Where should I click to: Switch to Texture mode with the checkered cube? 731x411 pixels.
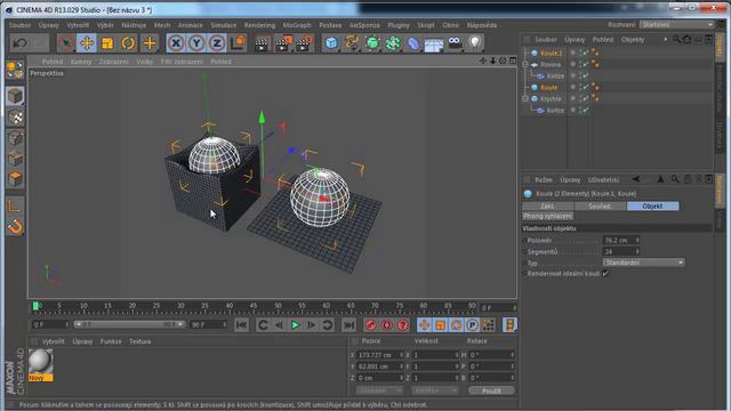15,117
